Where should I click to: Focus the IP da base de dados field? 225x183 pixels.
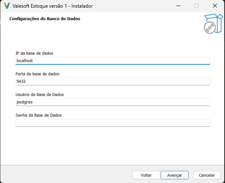click(112, 61)
